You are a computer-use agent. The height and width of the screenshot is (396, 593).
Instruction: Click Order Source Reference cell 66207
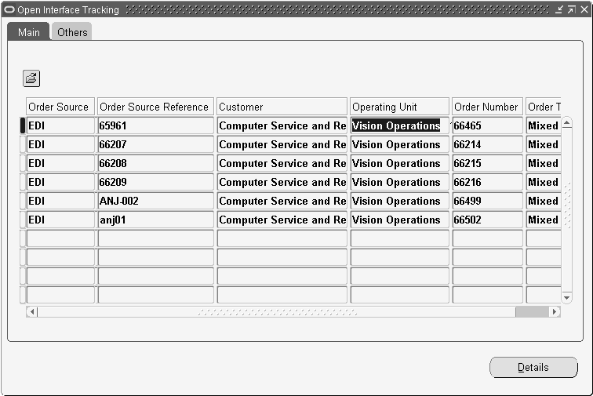tap(155, 144)
